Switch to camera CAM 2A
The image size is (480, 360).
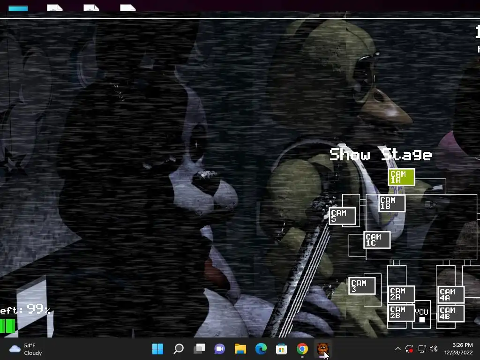(401, 294)
